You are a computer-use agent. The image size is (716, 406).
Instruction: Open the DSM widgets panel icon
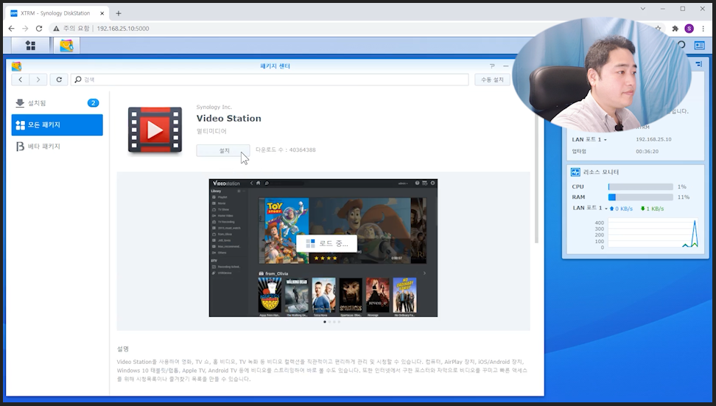coord(700,45)
